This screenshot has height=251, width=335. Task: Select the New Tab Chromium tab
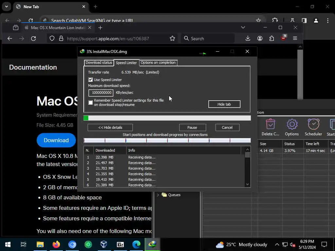click(x=50, y=7)
